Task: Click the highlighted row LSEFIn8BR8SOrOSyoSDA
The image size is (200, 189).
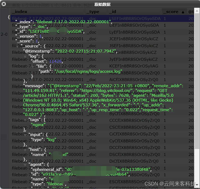Action: pos(102,19)
